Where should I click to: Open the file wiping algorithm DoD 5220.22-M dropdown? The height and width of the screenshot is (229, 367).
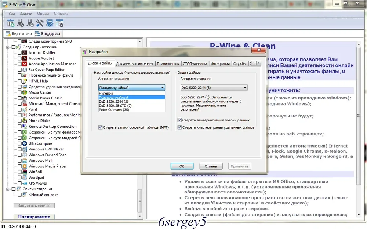[x=214, y=88]
